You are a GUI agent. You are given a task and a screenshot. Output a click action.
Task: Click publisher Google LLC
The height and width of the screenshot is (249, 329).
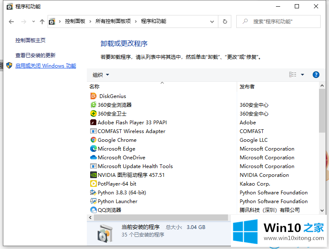tap(254, 140)
